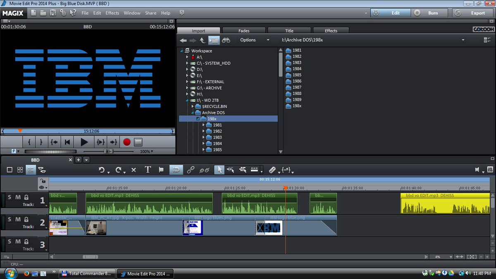Image resolution: width=496 pixels, height=279 pixels.
Task: Expand the 1981 folder in the tree
Action: pyautogui.click(x=203, y=125)
